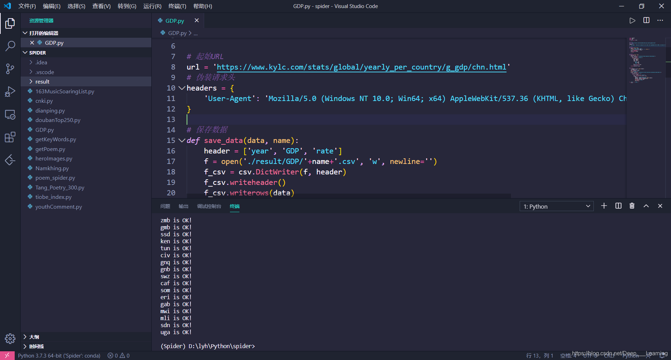Image resolution: width=671 pixels, height=360 pixels.
Task: Open the kylc.com URL link on line 8
Action: coord(361,67)
